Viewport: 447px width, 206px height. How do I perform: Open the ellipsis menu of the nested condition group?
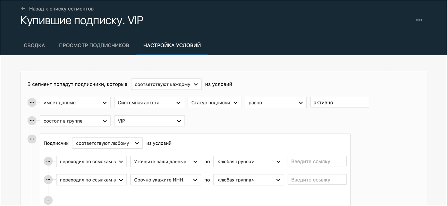click(32, 139)
